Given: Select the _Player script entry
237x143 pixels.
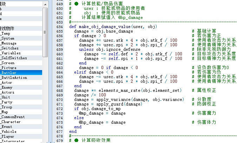Looking at the screenshot, I should 21,136.
